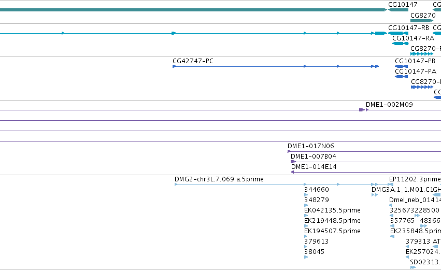Click the DMG2-chr3L.7.069.a.5prime feature line
The height and width of the screenshot is (270, 441).
283,184
